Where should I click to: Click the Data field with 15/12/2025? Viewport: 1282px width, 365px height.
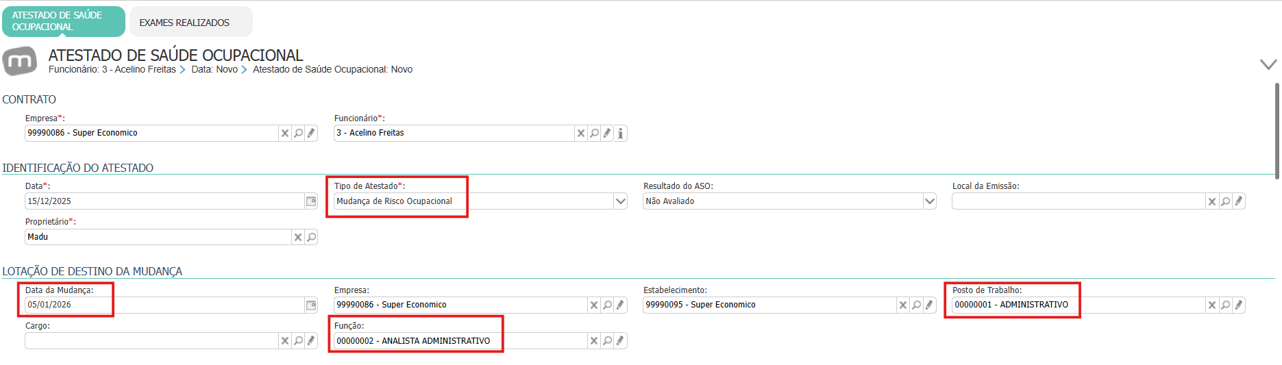[x=164, y=201]
